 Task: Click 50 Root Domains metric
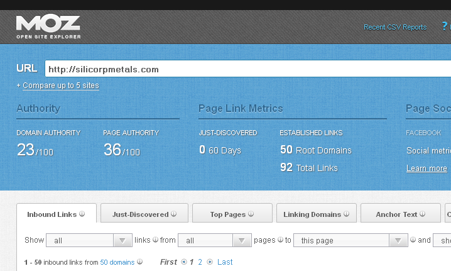click(x=316, y=150)
